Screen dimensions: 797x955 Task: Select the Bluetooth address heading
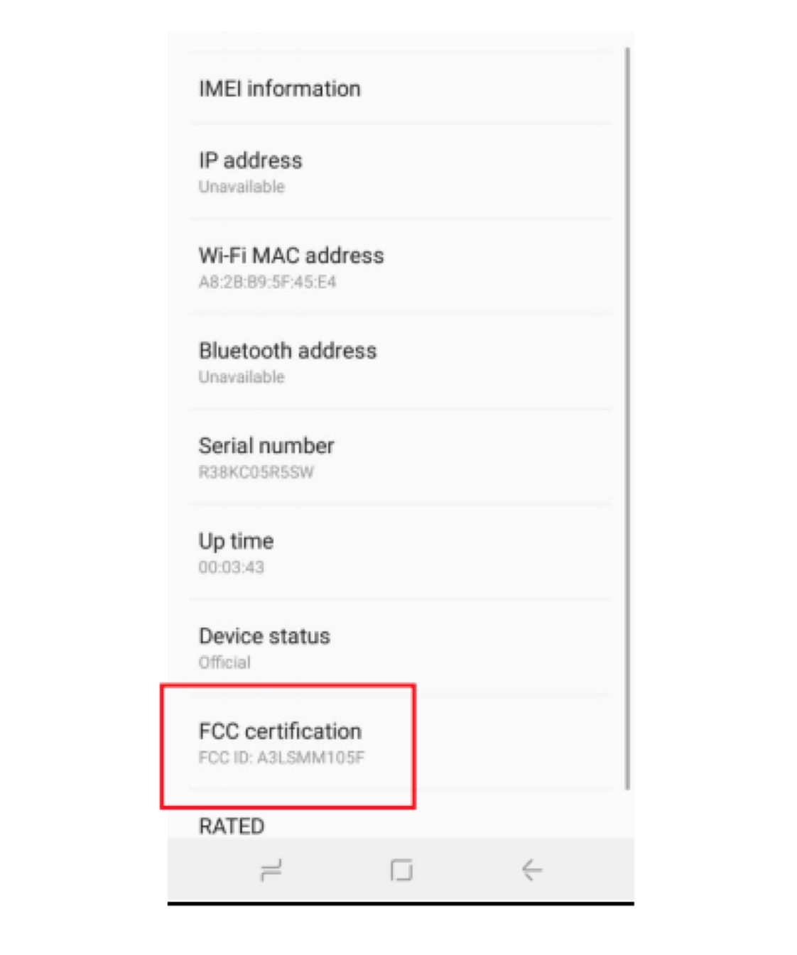pyautogui.click(x=288, y=351)
